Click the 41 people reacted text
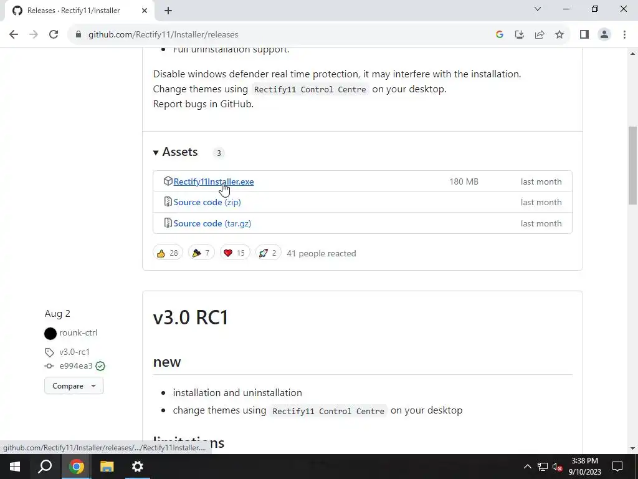The image size is (638, 479). coord(321,253)
